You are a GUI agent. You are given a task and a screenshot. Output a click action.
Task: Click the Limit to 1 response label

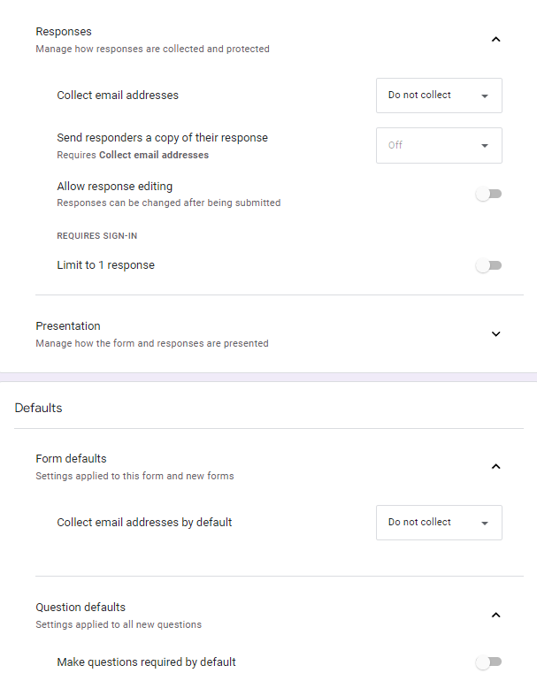pyautogui.click(x=106, y=265)
